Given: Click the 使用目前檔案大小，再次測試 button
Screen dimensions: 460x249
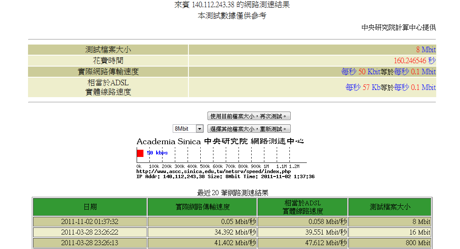Looking at the screenshot, I should (x=249, y=116).
